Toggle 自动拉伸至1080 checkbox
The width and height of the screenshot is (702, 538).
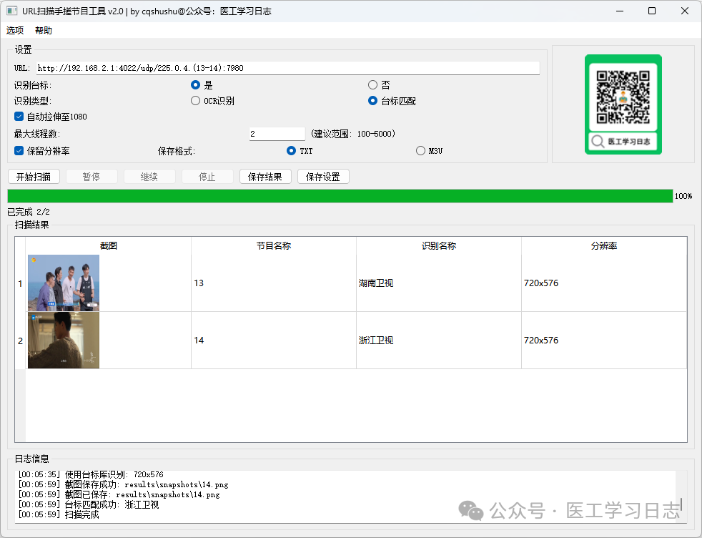19,117
